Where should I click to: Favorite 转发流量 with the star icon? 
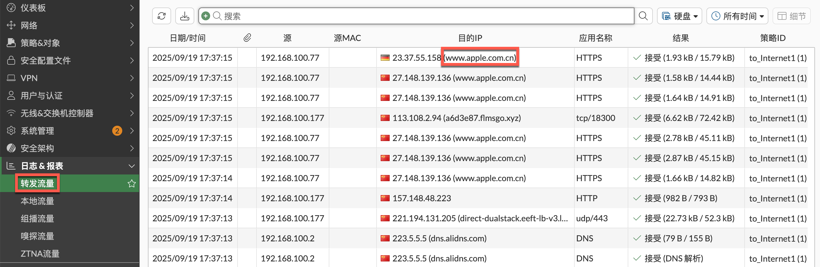point(131,183)
